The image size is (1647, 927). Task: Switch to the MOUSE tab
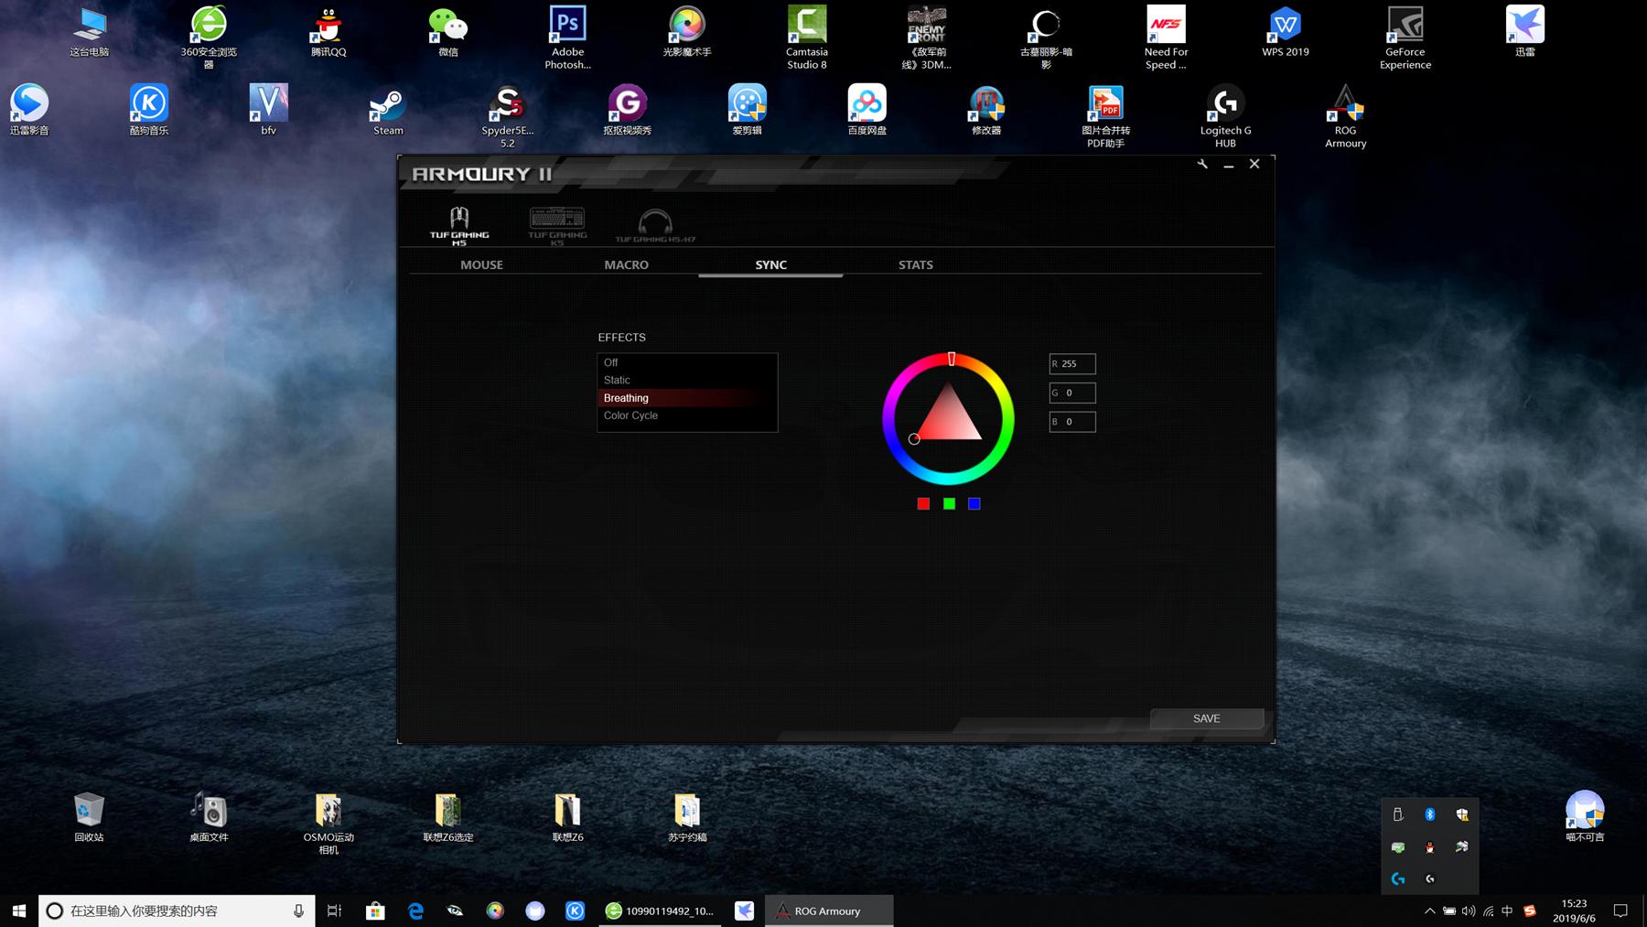[481, 264]
